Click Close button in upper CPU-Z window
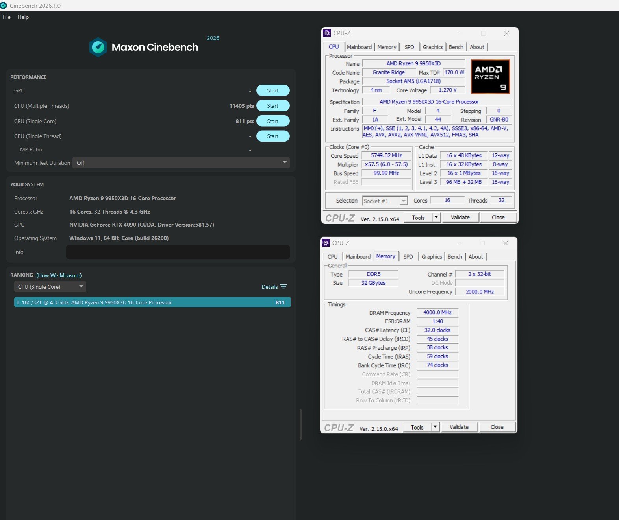 (498, 218)
